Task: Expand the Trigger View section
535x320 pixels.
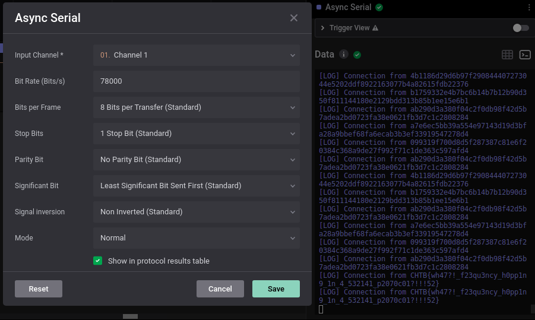Action: point(322,28)
